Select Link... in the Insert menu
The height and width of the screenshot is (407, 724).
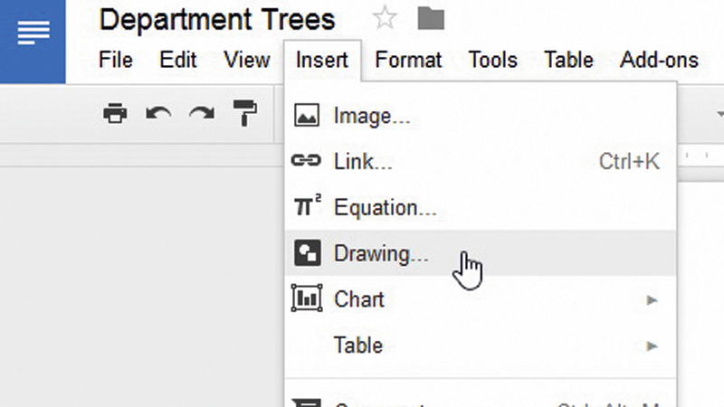point(362,162)
